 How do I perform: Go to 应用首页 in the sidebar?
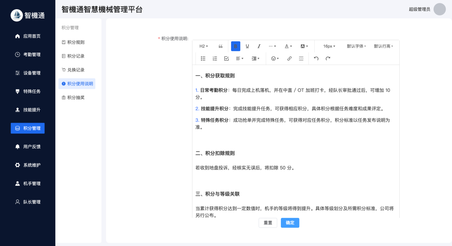[28, 36]
